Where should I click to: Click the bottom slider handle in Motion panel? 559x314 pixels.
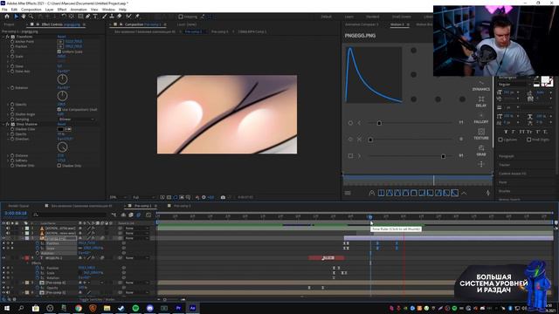pos(443,156)
